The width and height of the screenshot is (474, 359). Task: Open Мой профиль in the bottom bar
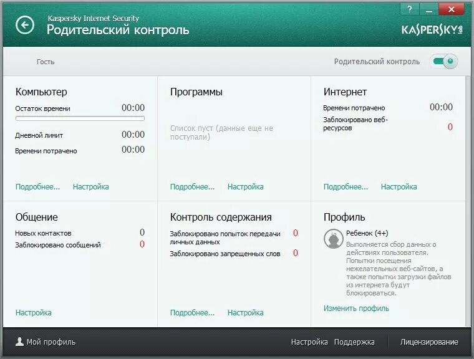(51, 342)
